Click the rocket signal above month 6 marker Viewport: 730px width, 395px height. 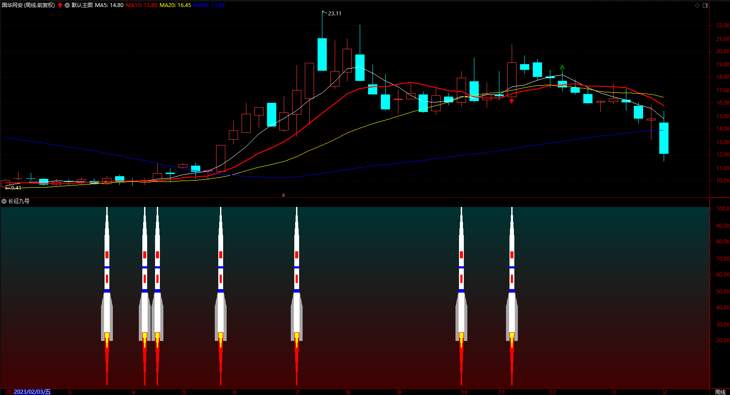pos(220,297)
